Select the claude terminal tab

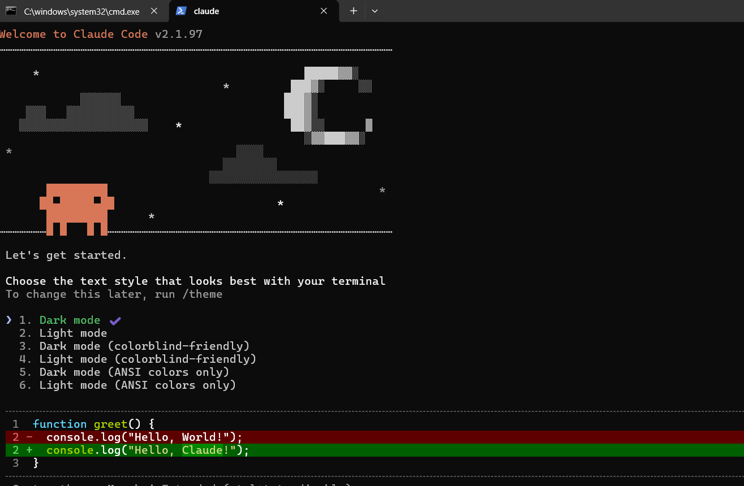[x=253, y=11]
